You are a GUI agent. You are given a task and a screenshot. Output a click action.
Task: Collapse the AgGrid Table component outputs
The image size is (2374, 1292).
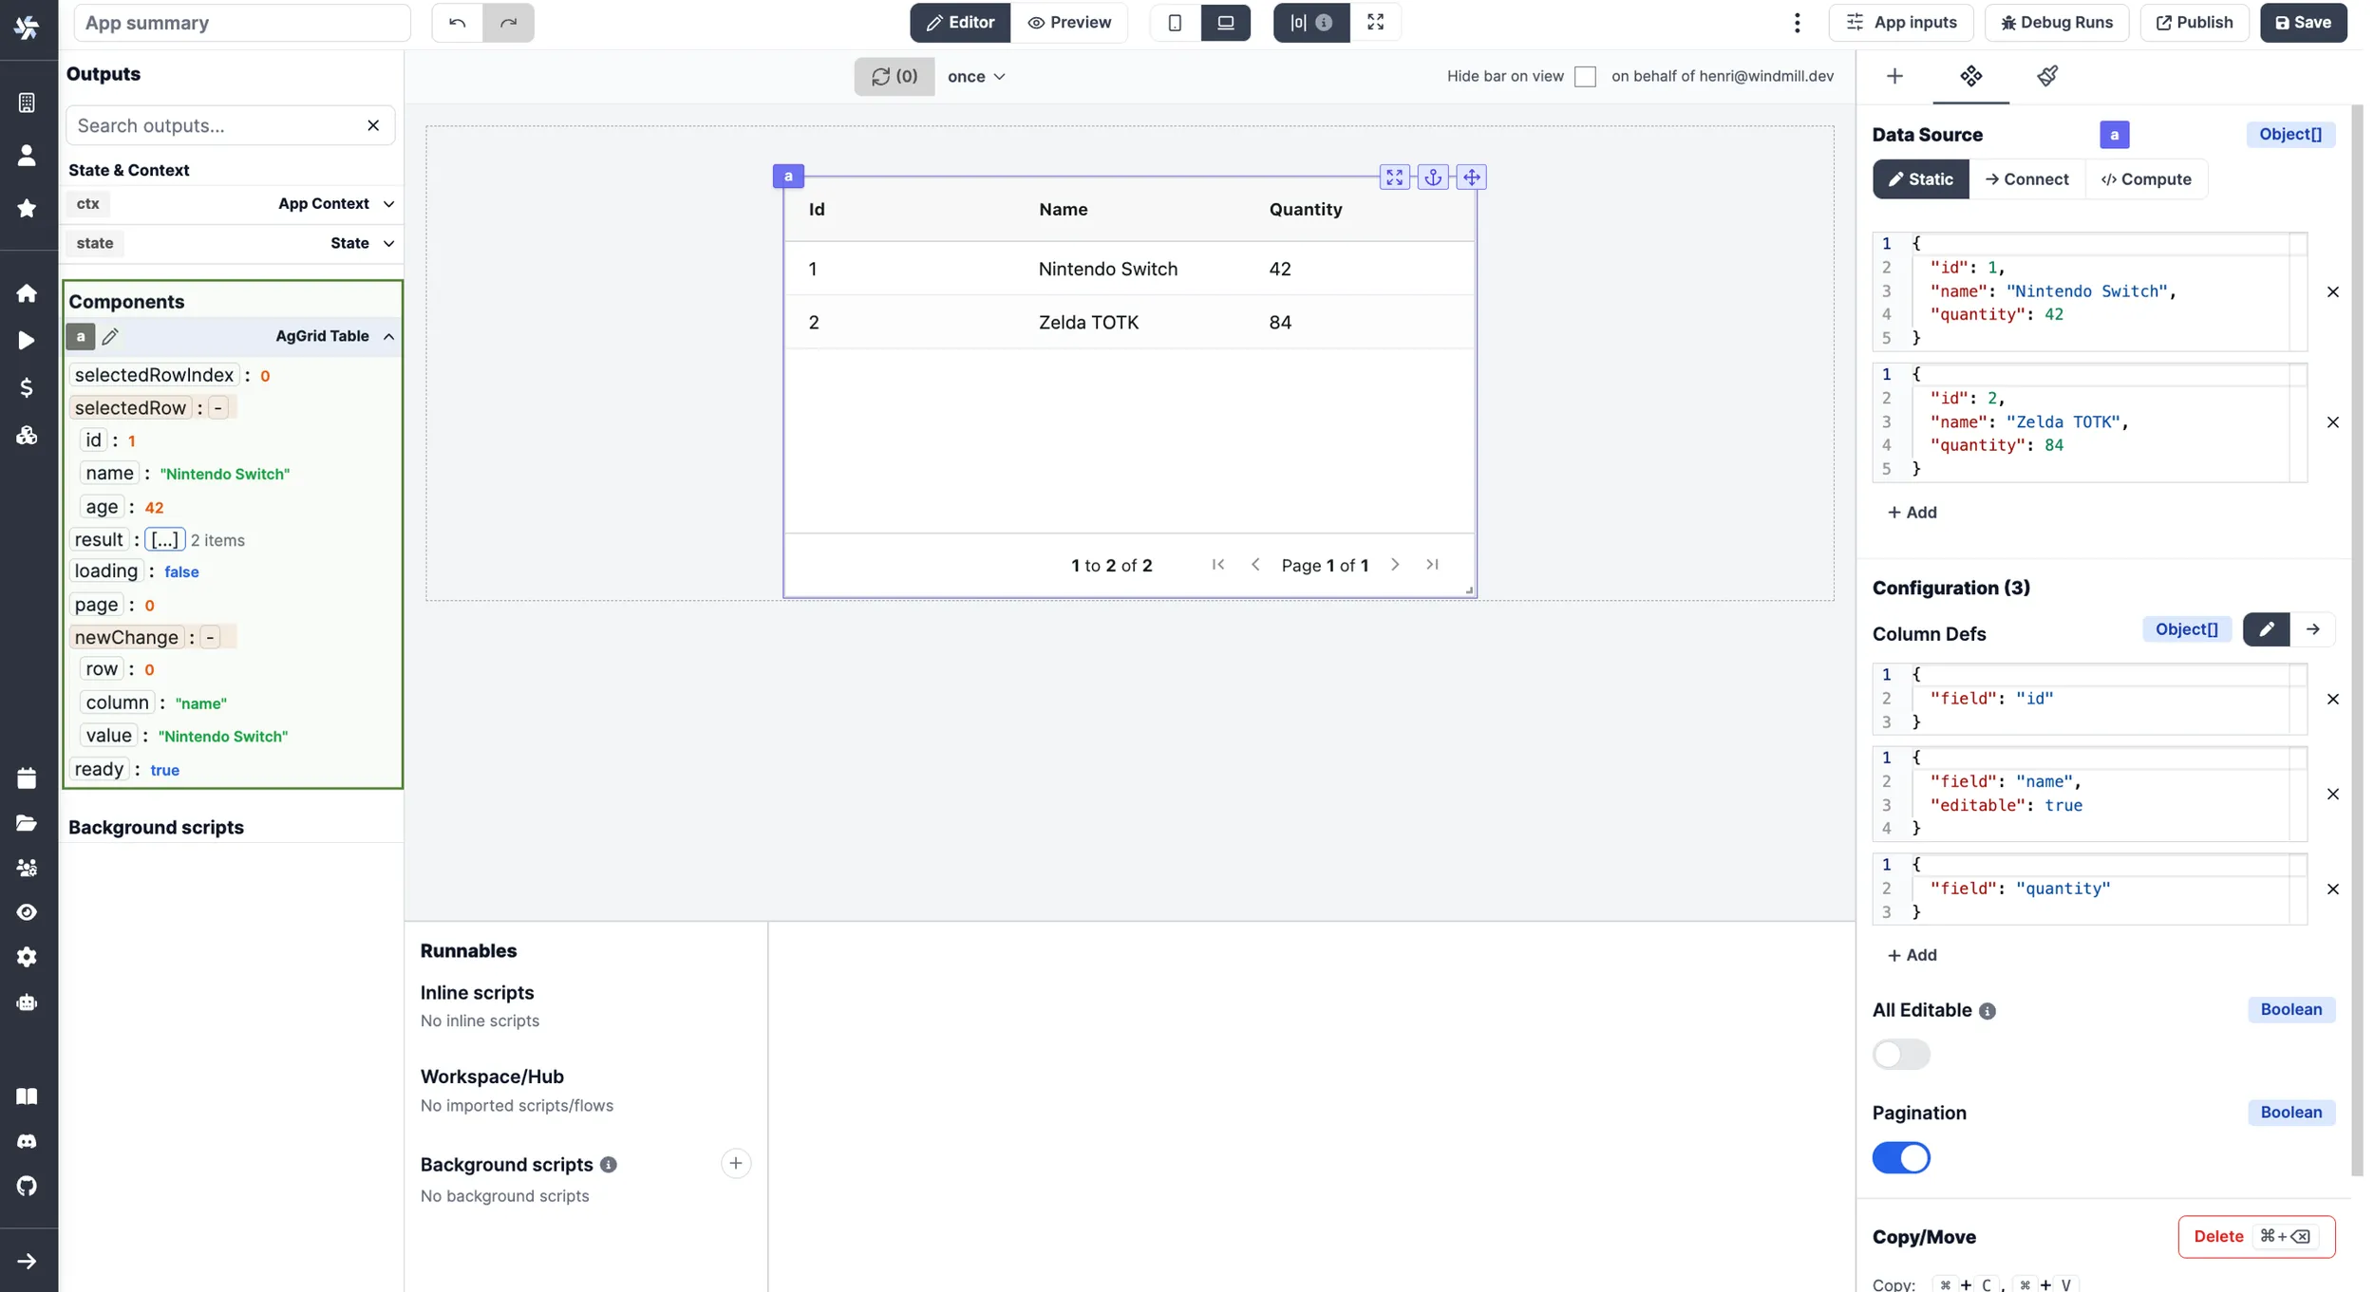388,336
